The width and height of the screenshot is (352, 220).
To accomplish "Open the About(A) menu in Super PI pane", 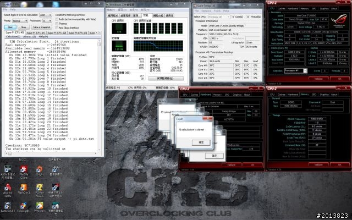I will tap(29, 37).
